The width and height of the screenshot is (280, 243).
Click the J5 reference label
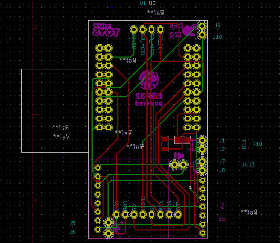tap(72, 223)
